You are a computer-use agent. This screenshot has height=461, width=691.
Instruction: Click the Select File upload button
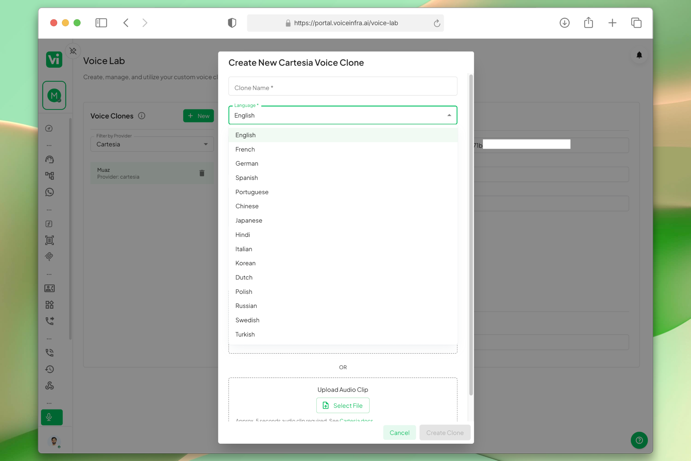pyautogui.click(x=343, y=406)
